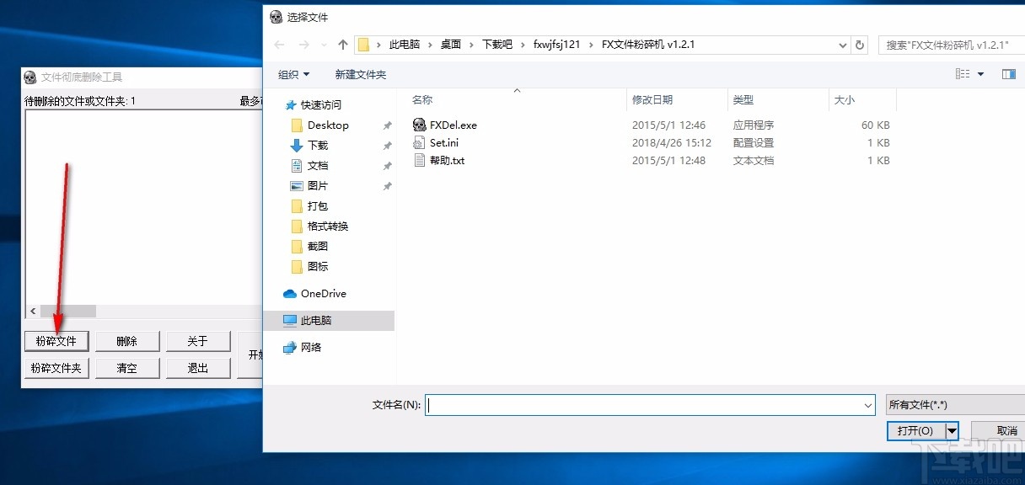The image size is (1025, 485).
Task: Open the 组织 dropdown menu
Action: point(292,74)
